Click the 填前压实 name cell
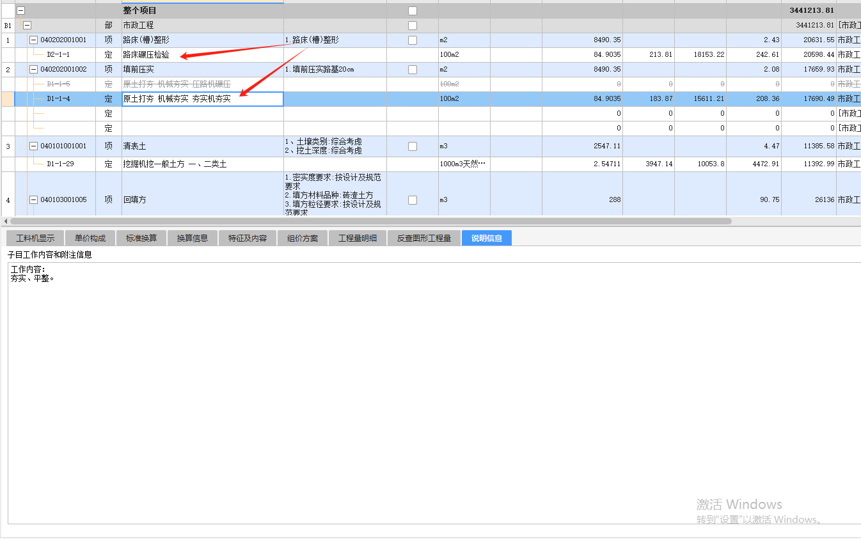 (203, 70)
